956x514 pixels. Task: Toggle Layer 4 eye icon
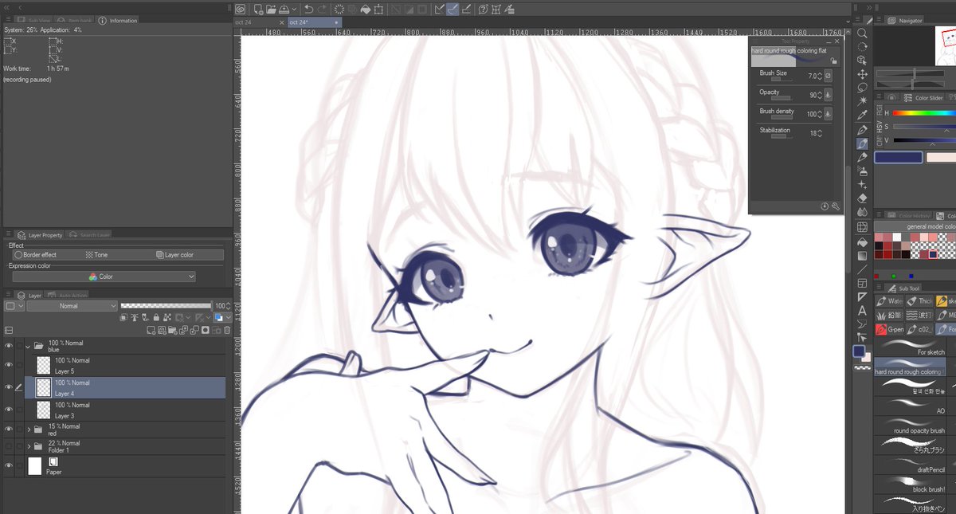click(9, 387)
